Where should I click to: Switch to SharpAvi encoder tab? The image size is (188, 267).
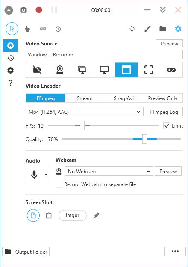[123, 98]
